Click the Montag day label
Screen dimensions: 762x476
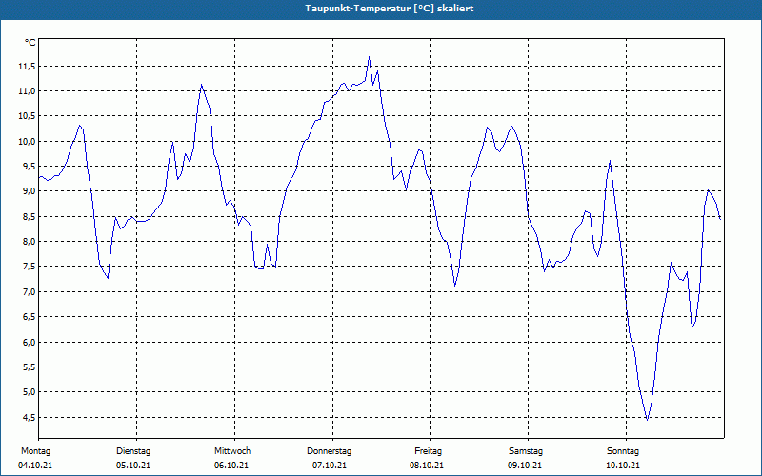pyautogui.click(x=35, y=451)
